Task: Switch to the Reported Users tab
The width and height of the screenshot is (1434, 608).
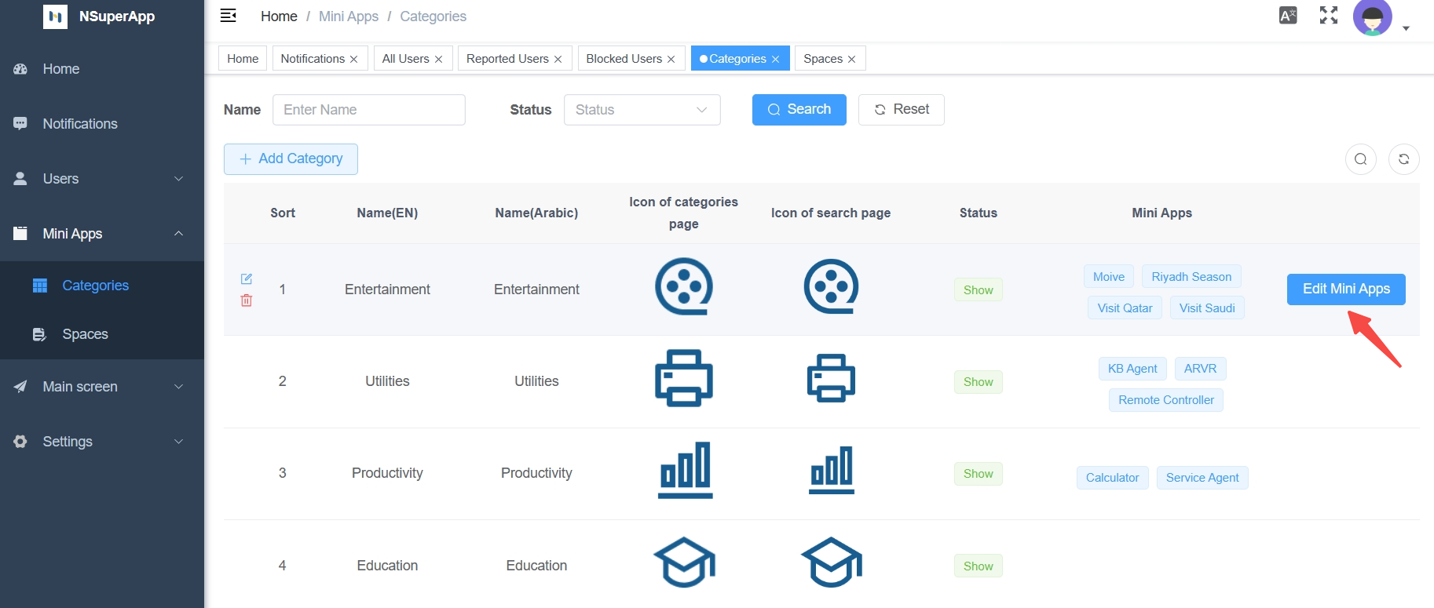Action: [x=507, y=59]
